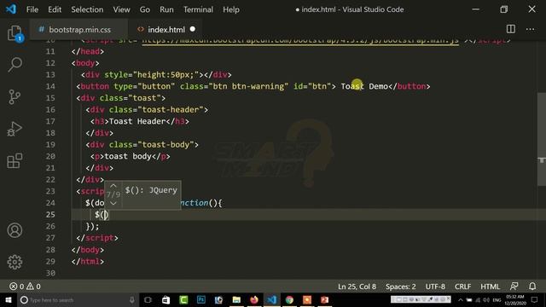Click "toast body" text on line 20
The height and width of the screenshot is (307, 546).
(x=128, y=156)
